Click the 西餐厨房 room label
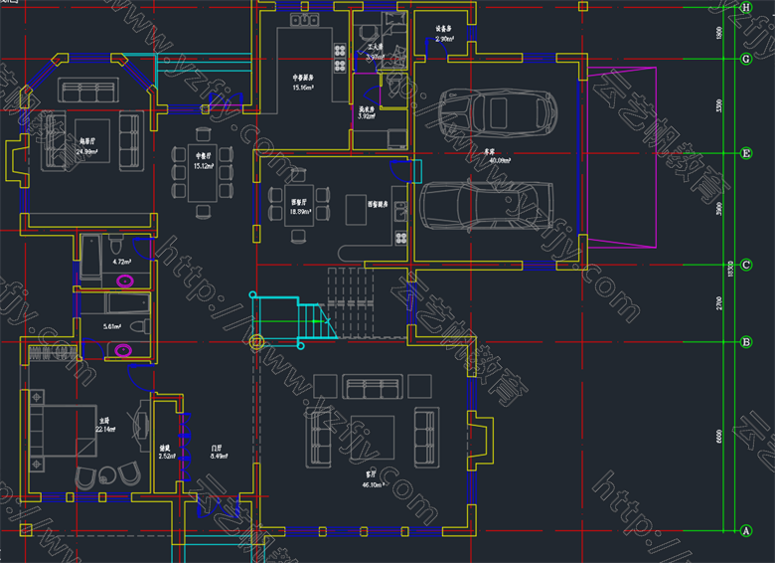Viewport: 775px width, 563px height. (x=378, y=204)
